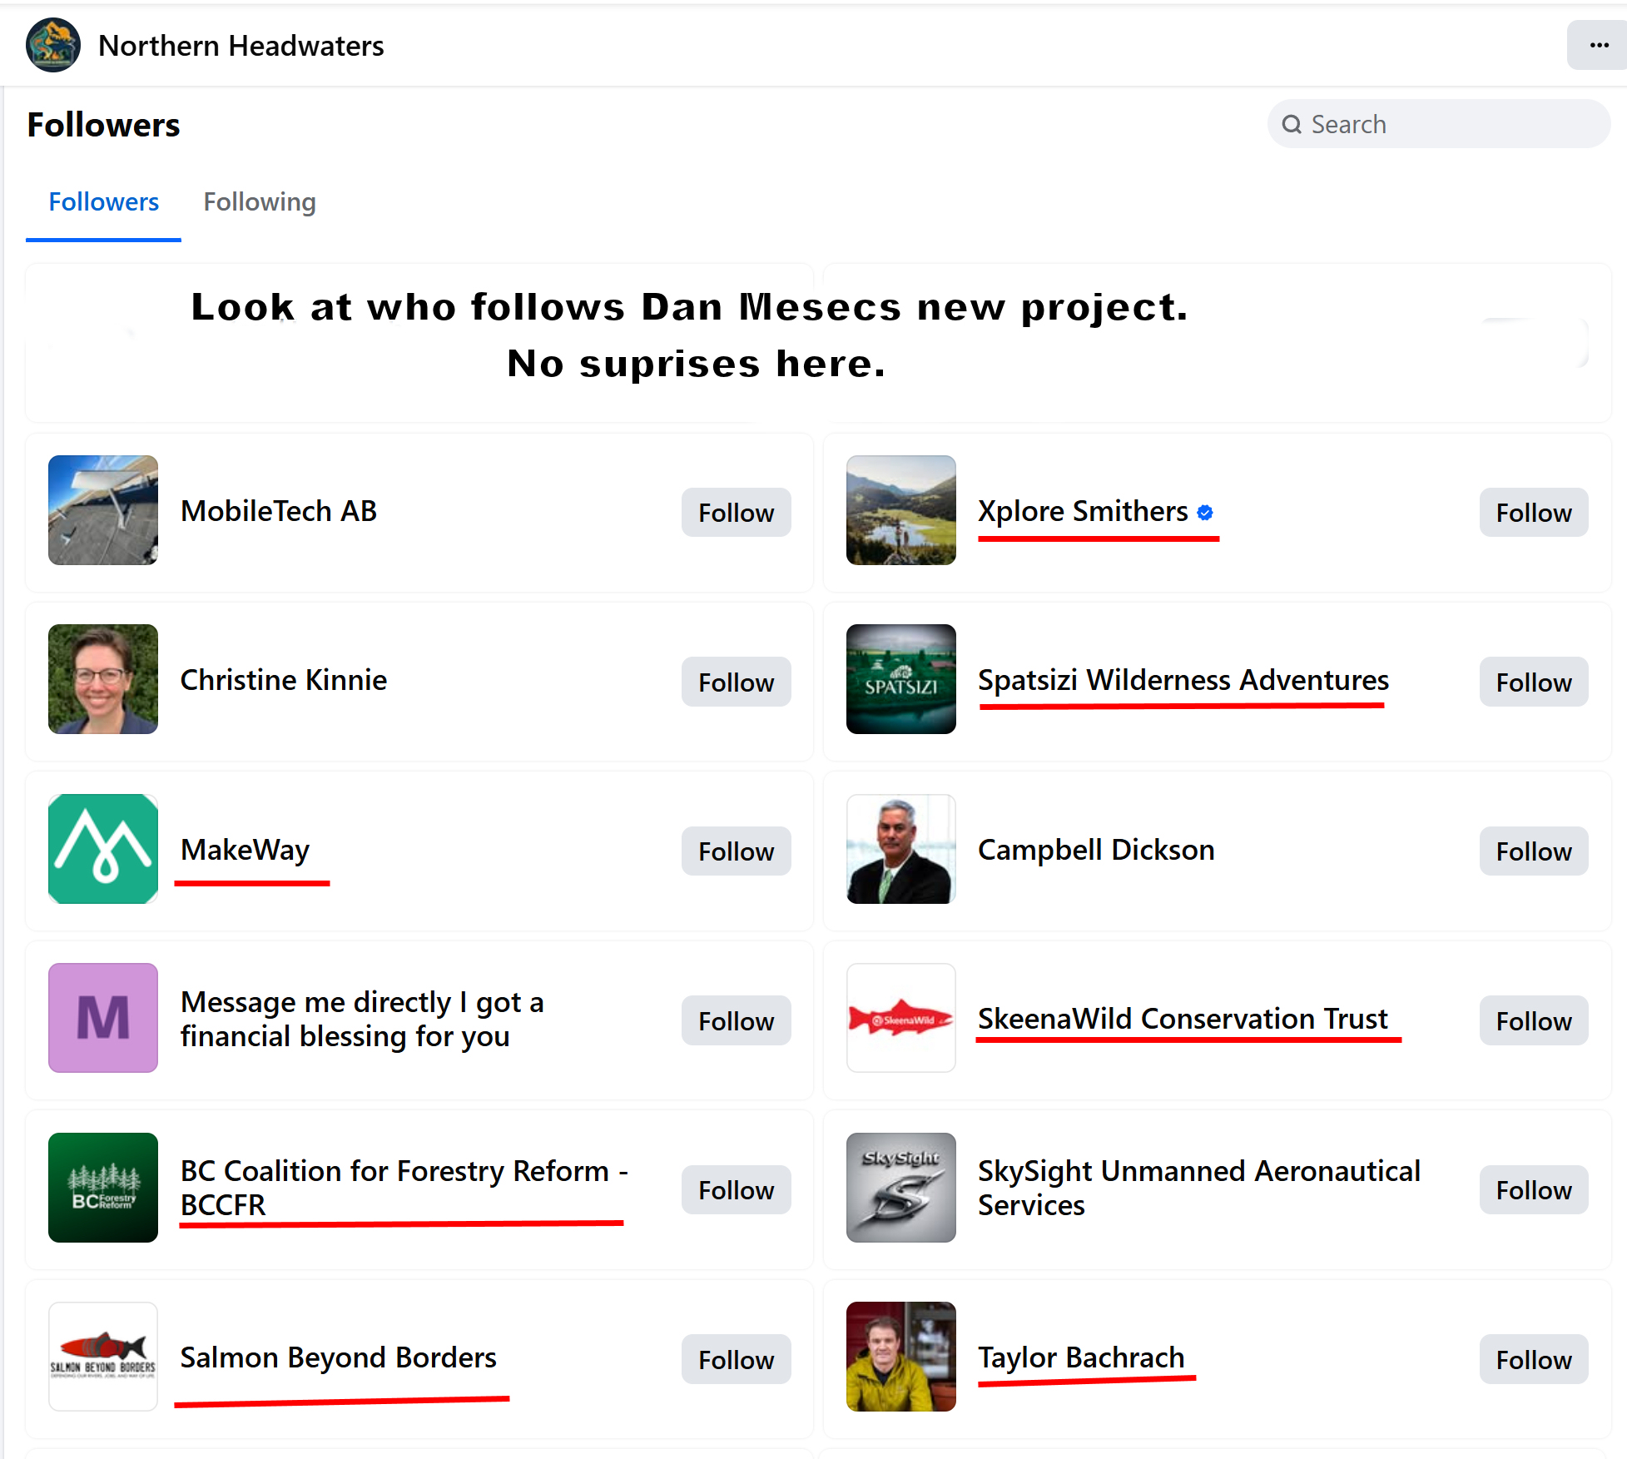Open Salmon Beyond Borders logo thumbnail
Viewport: 1627px width, 1459px height.
[103, 1357]
